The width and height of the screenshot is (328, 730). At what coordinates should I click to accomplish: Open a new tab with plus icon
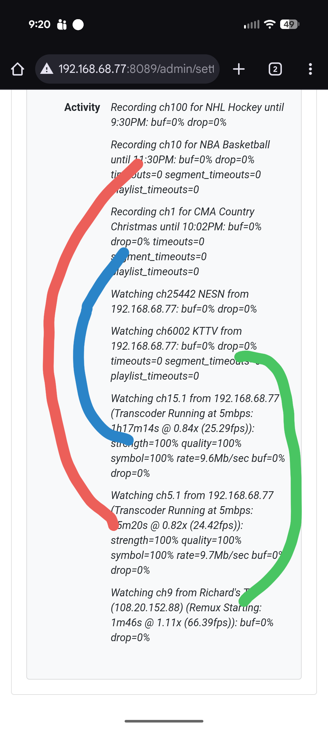click(x=239, y=69)
